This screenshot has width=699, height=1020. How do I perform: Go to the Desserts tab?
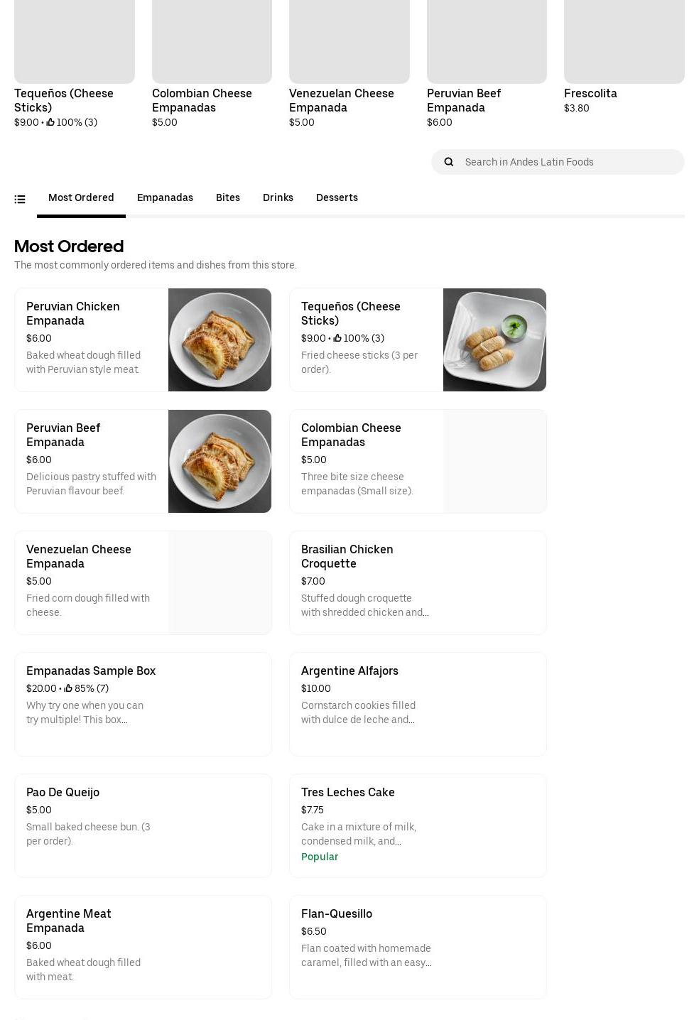(337, 197)
